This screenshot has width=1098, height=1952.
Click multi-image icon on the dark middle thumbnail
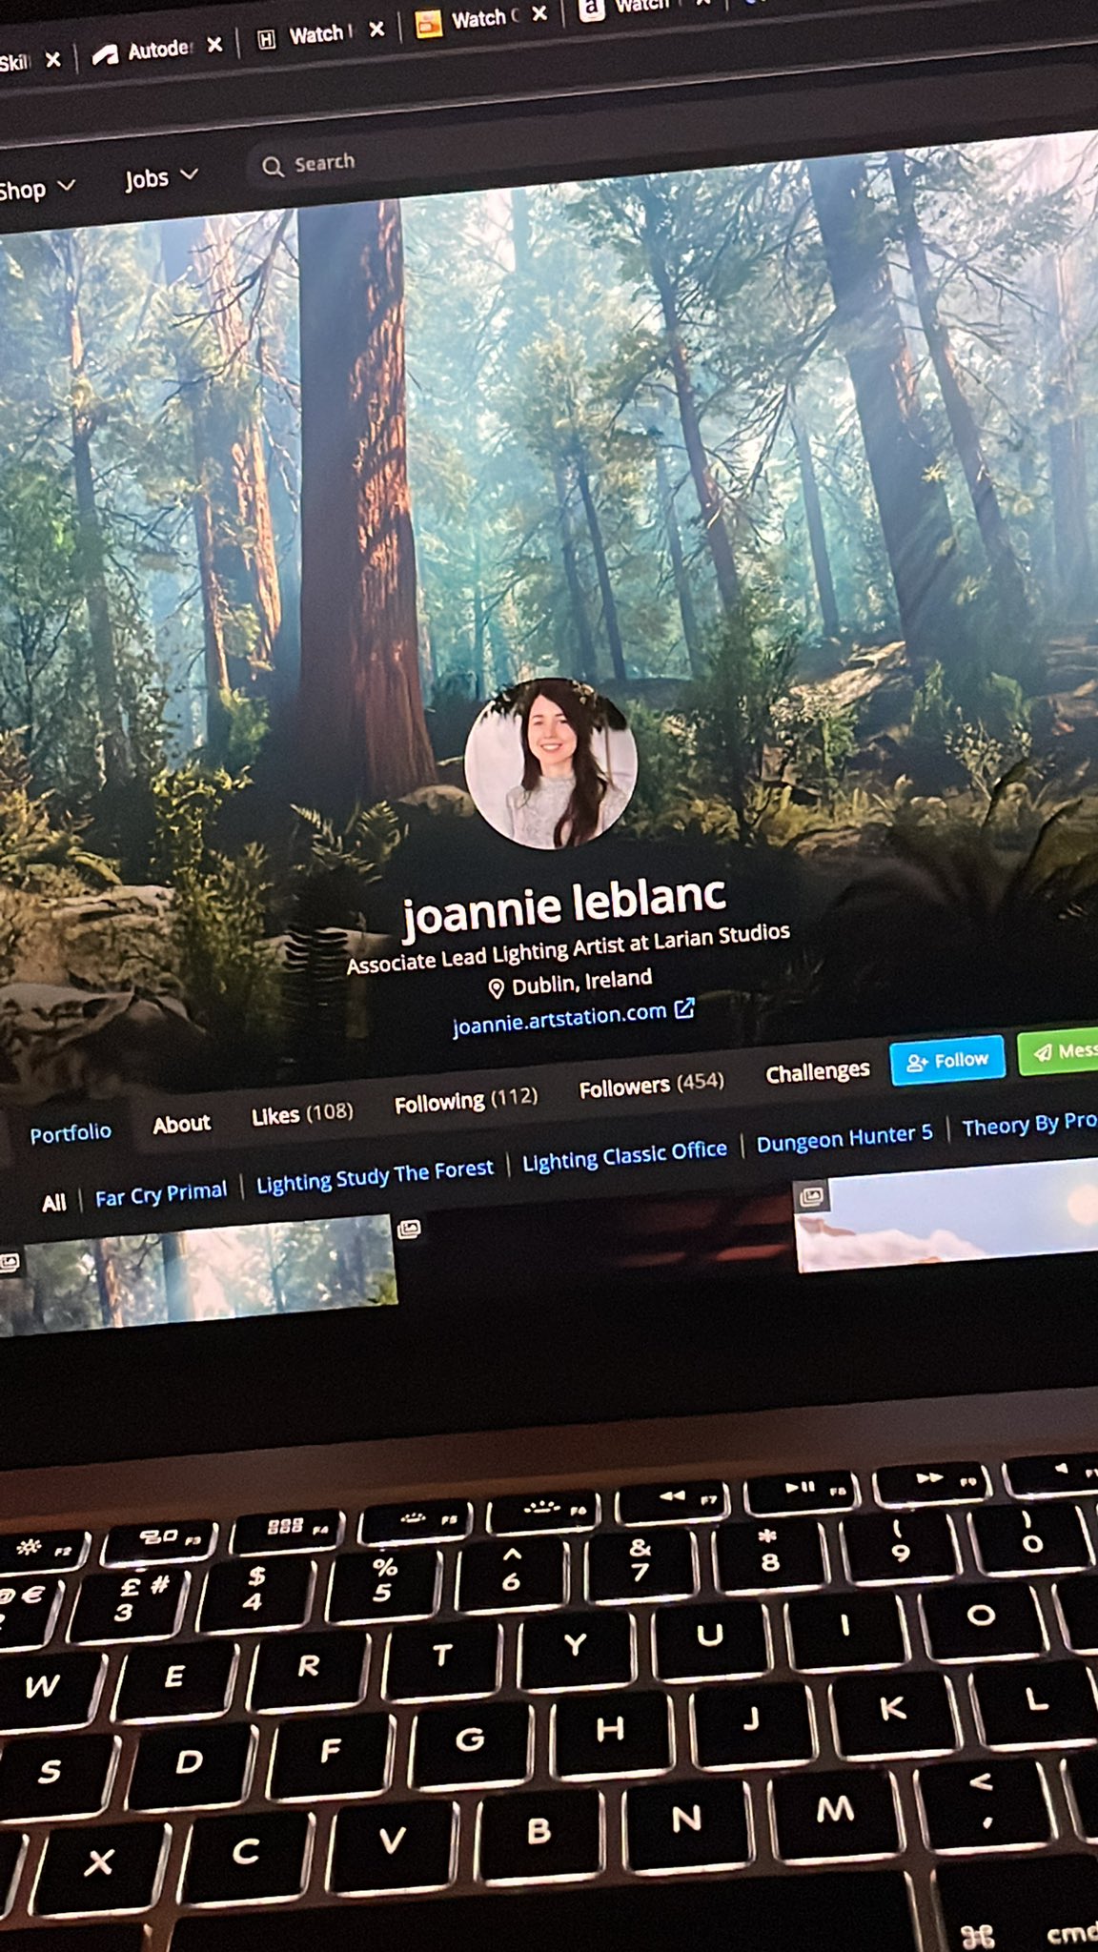click(409, 1230)
